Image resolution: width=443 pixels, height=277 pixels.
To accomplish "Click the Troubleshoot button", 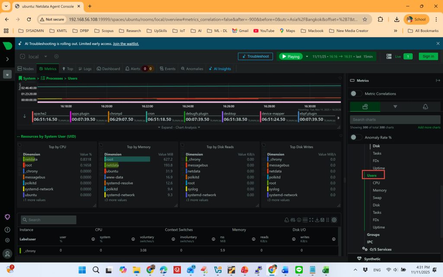I will [255, 56].
